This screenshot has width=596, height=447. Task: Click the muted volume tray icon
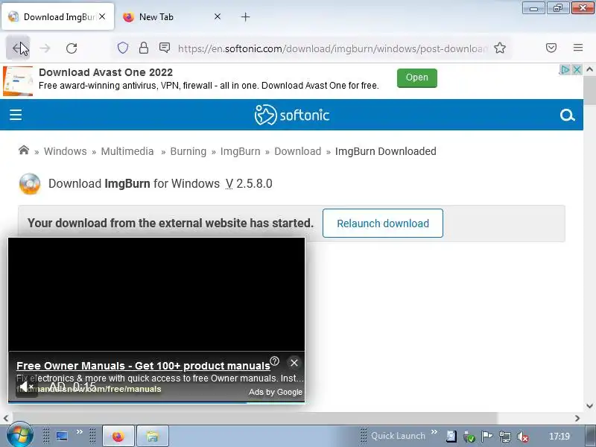(x=523, y=437)
